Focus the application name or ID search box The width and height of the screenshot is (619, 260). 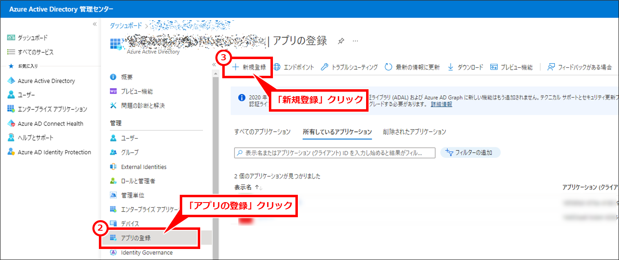tap(334, 153)
